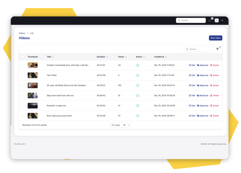Click the magnifier in the table search
Viewport: 241px width, 173px height.
click(x=187, y=49)
